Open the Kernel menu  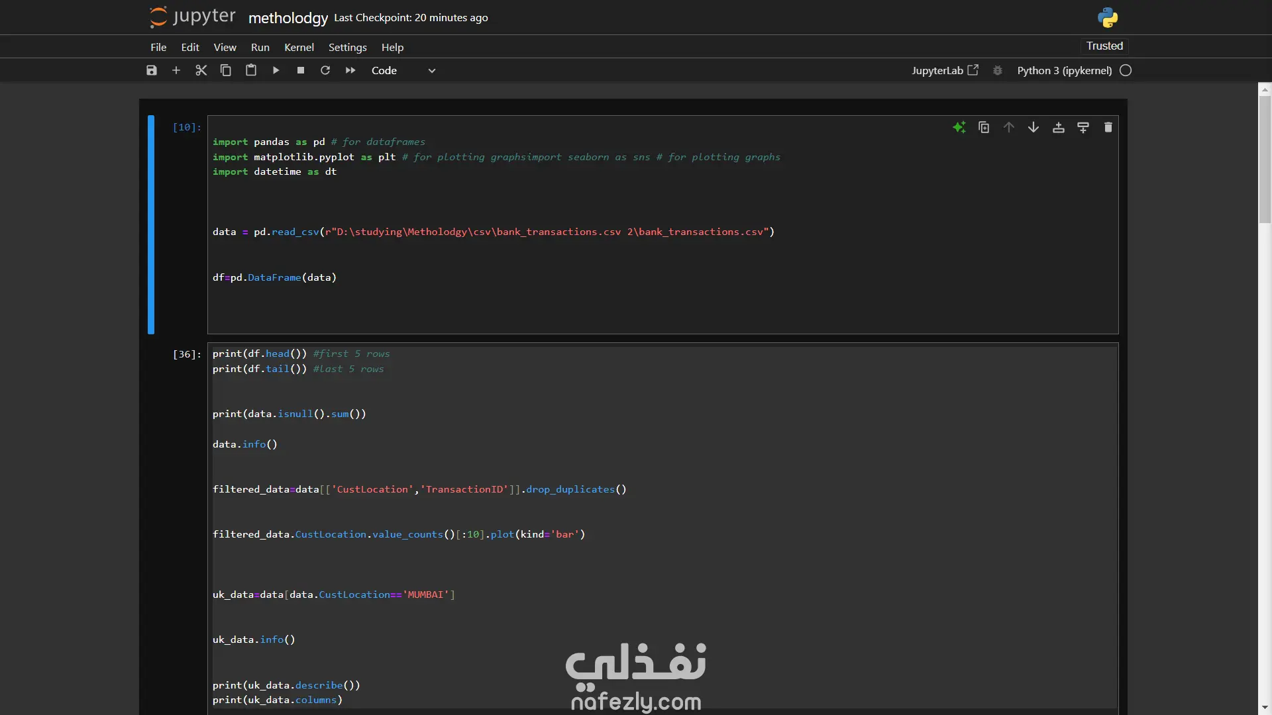pos(299,47)
